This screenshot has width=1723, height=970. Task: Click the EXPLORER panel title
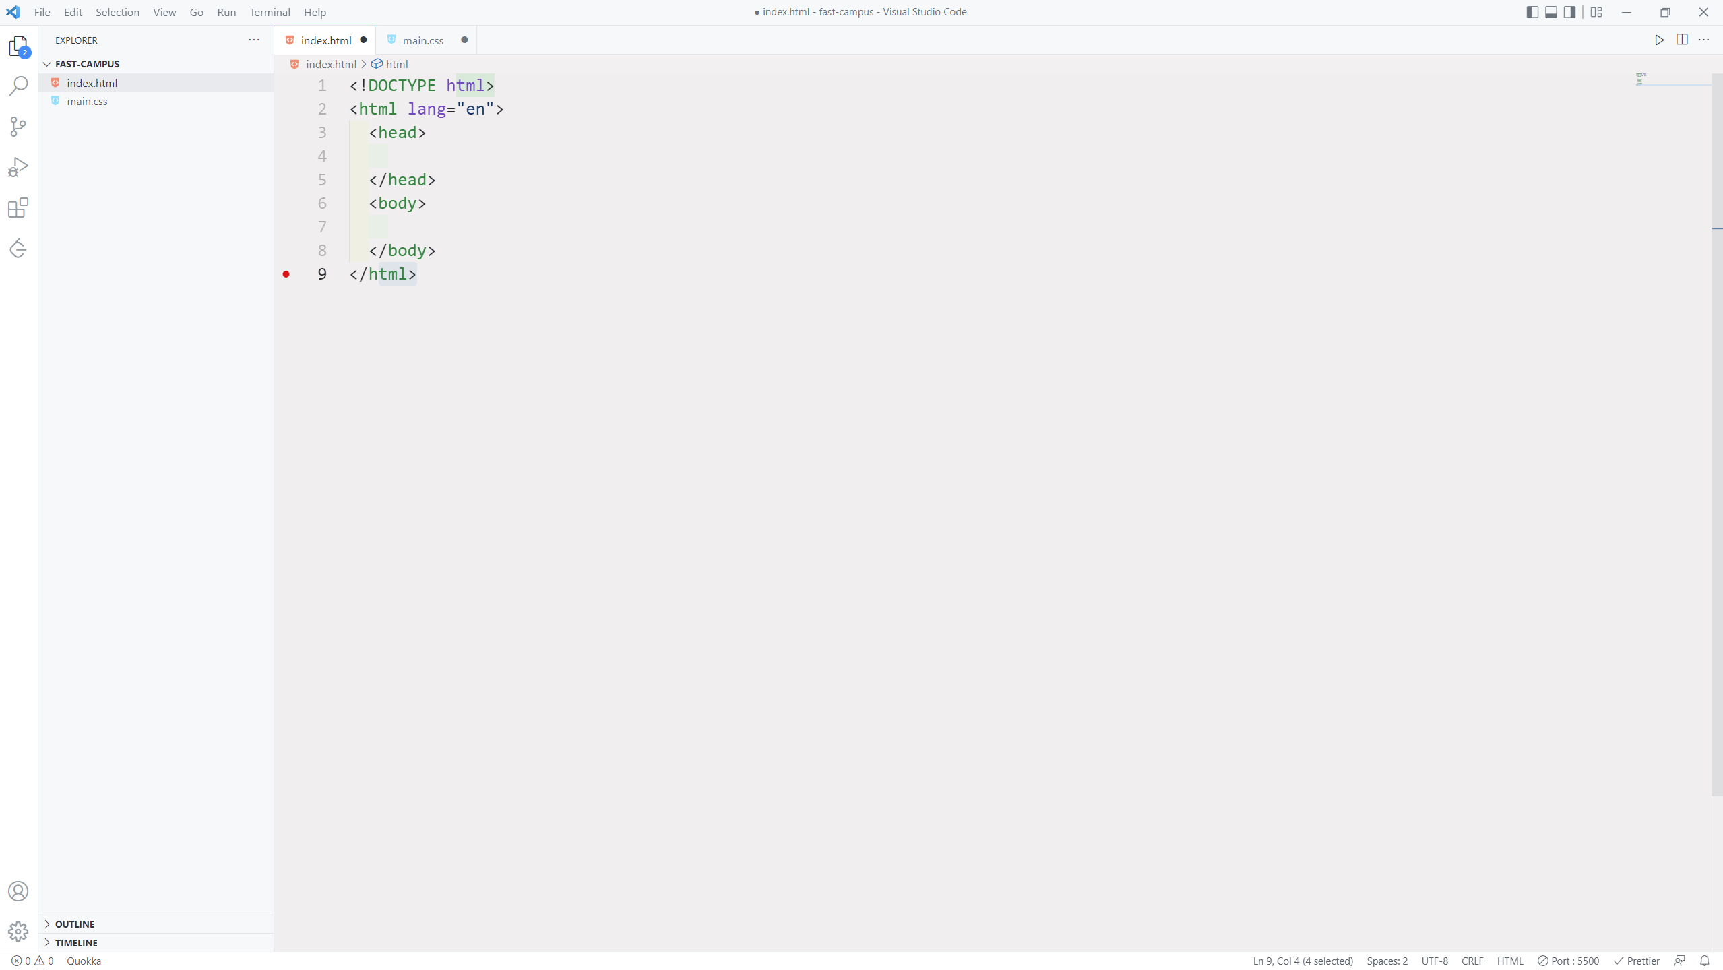76,40
